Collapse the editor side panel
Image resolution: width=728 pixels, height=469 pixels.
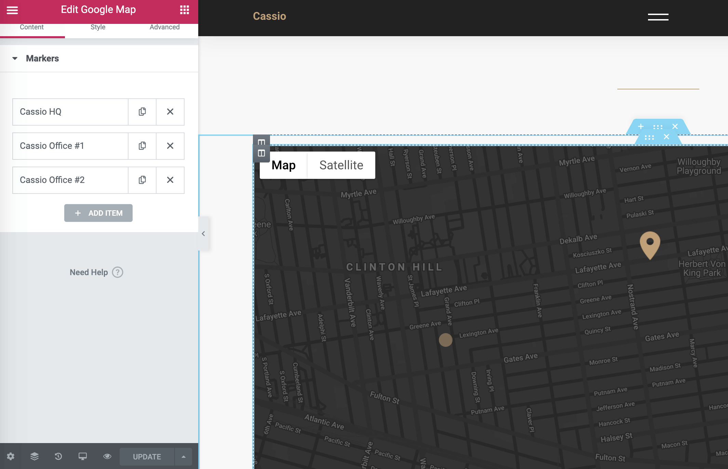(203, 234)
